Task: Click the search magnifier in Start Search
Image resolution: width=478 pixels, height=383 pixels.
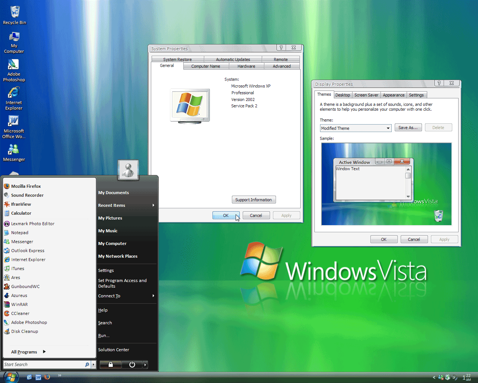Action: pyautogui.click(x=87, y=364)
